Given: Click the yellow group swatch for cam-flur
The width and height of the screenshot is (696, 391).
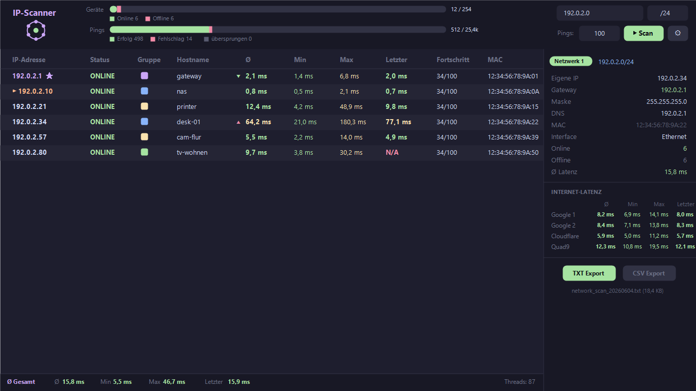Looking at the screenshot, I should (145, 137).
